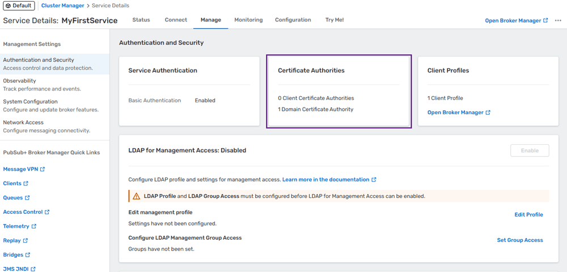Open the JMS JNDI quick link

pos(16,269)
